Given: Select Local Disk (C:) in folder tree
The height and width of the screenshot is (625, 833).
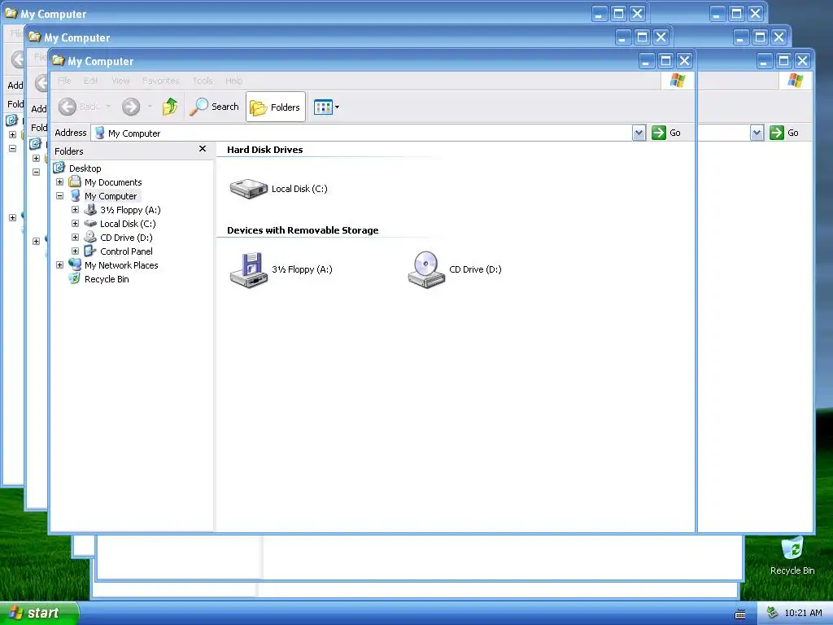Looking at the screenshot, I should [x=128, y=224].
